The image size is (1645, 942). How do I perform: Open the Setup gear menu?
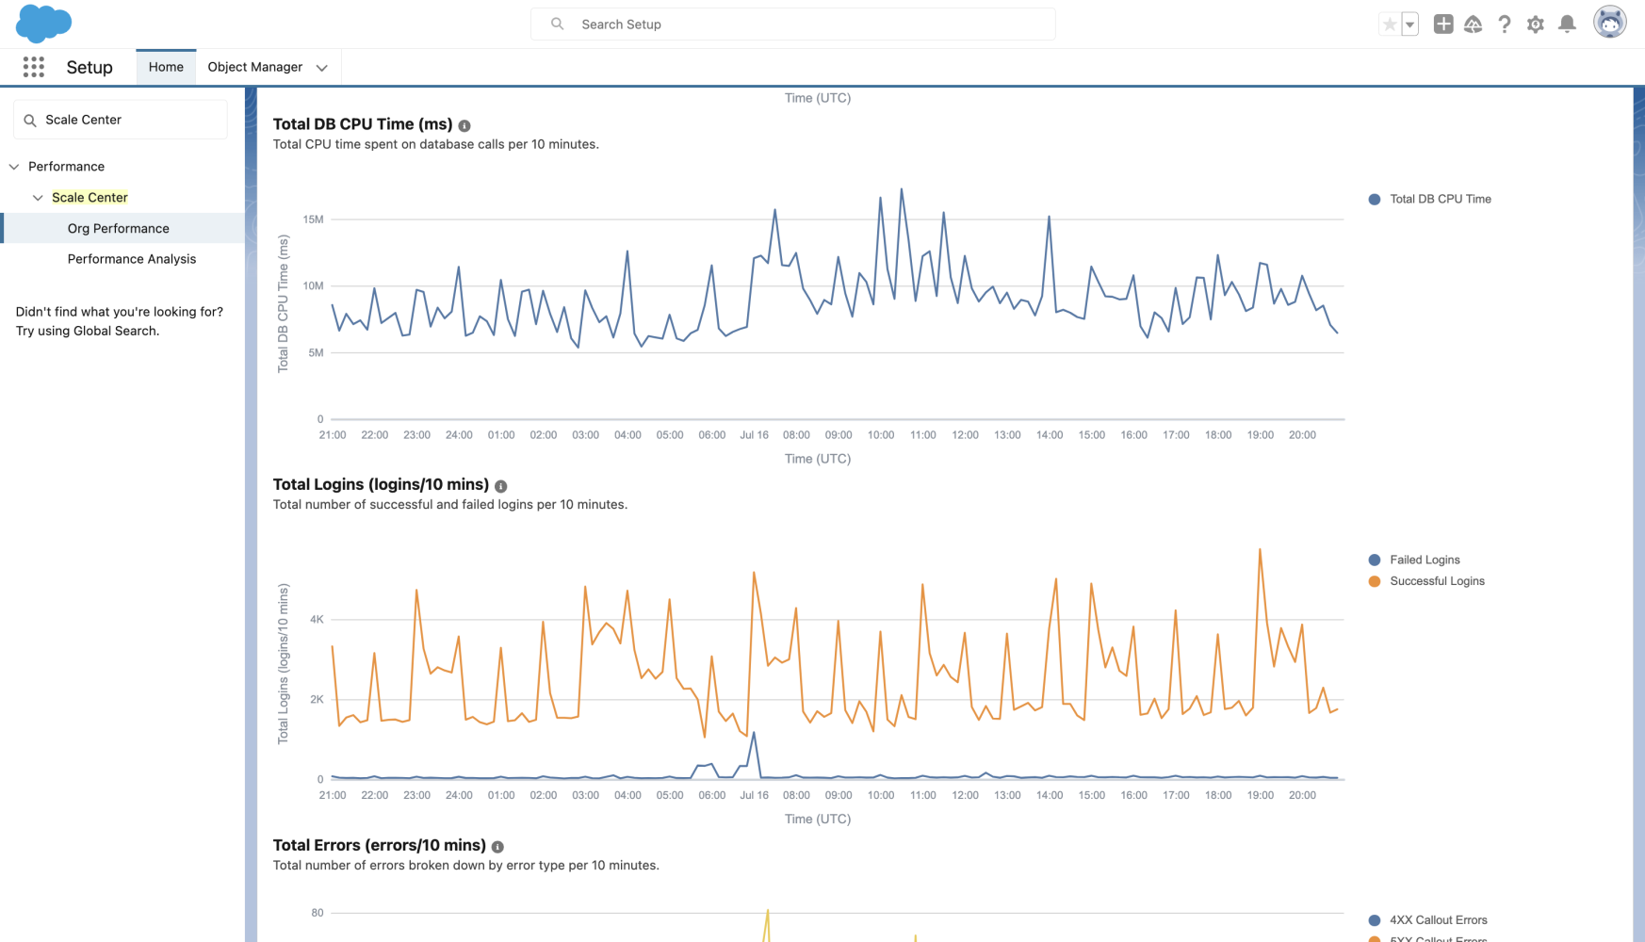[x=1535, y=24]
